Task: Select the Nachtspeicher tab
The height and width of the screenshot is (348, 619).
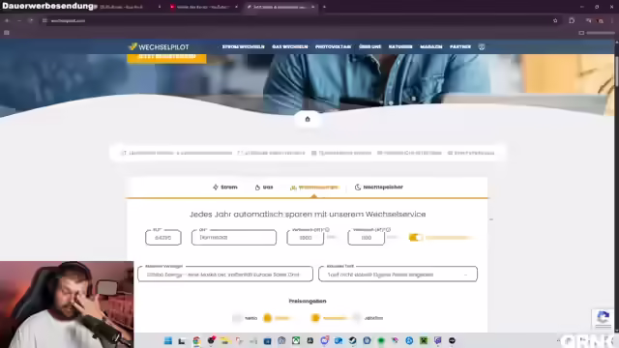Action: [378, 187]
